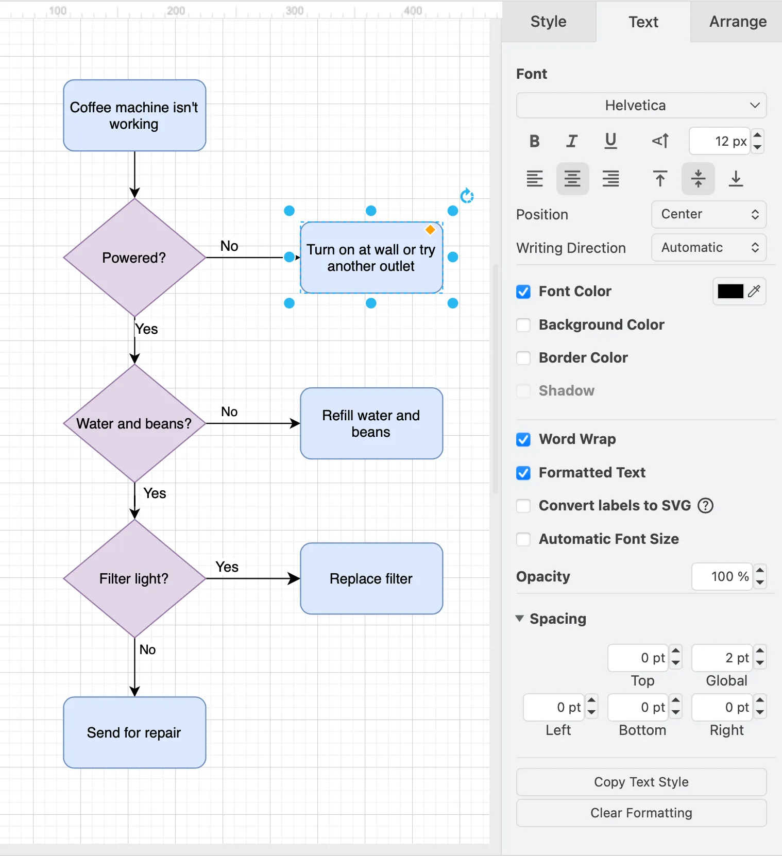Click the Global spacing 2 pt field
Image resolution: width=782 pixels, height=856 pixels.
pyautogui.click(x=722, y=658)
